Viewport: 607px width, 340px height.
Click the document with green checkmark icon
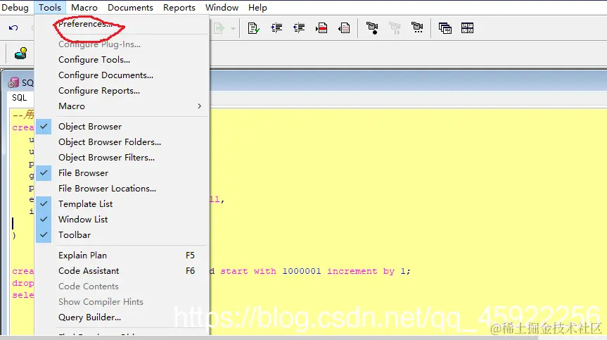pos(253,28)
